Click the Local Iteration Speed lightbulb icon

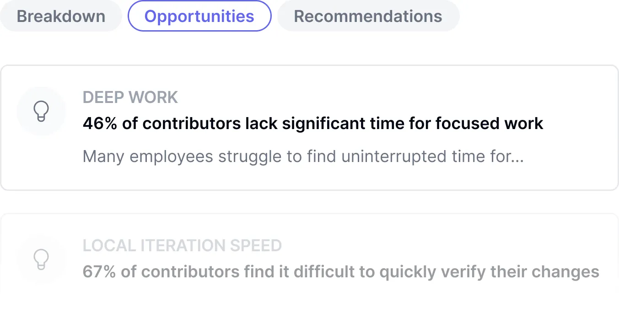coord(41,259)
